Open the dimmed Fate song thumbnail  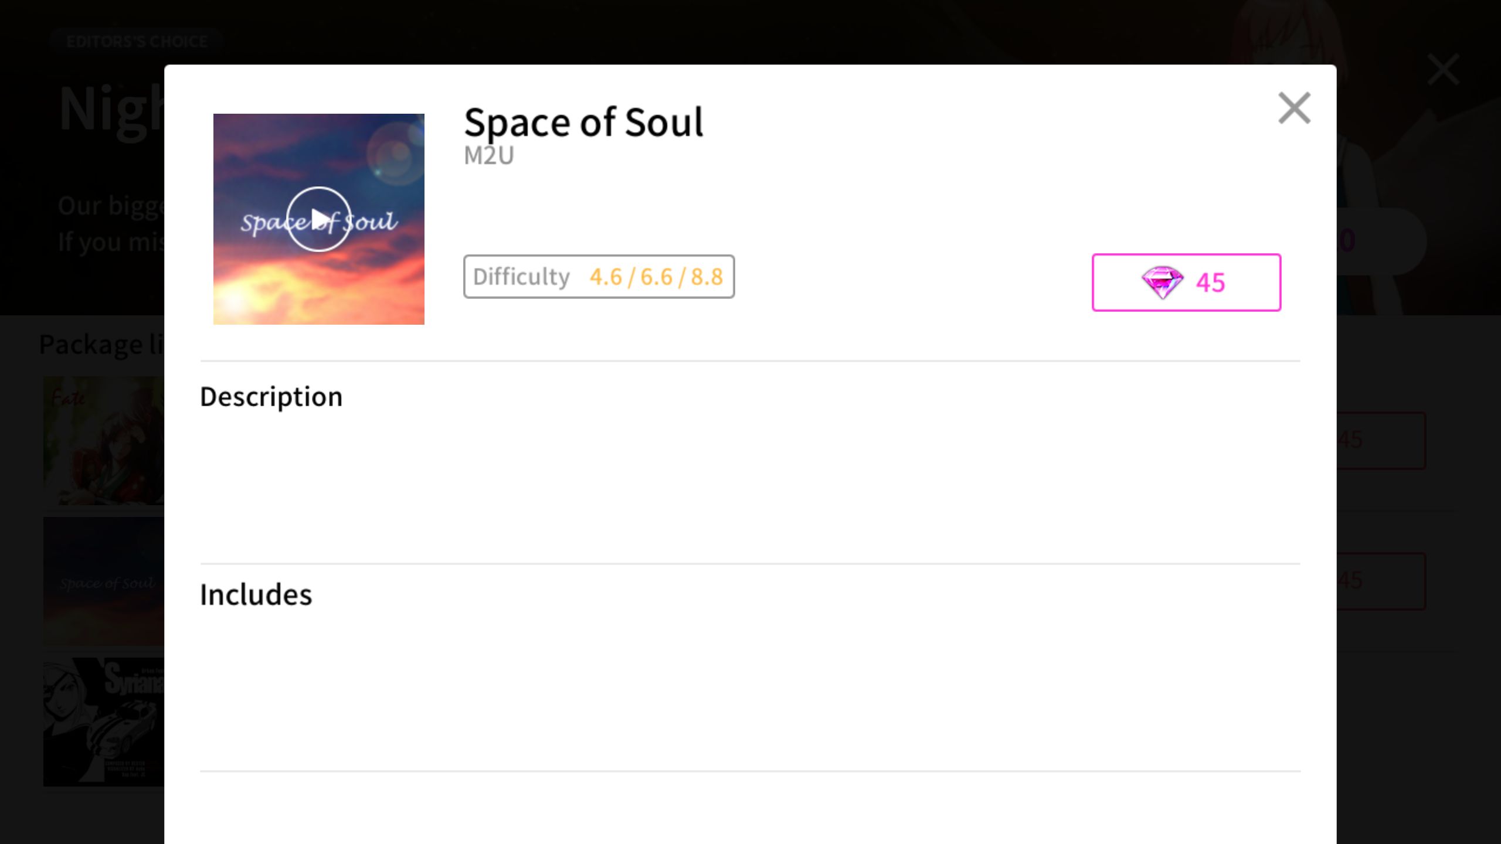pos(104,441)
